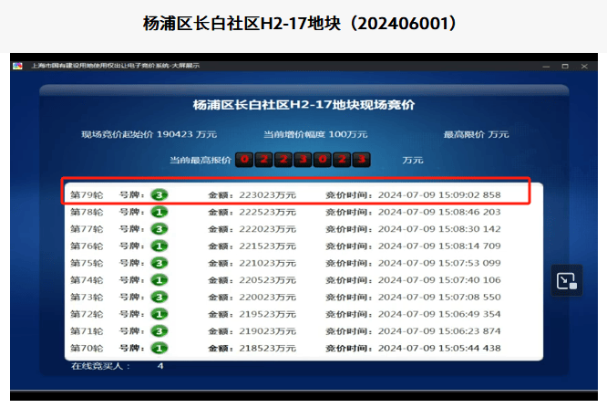Screen dimensions: 607x408
Task: Click the round label 第73轮
Action: [87, 298]
